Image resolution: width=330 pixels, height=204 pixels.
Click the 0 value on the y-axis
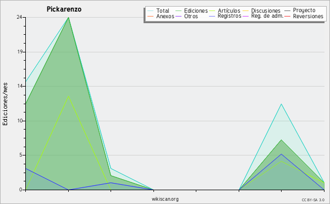point(21,190)
